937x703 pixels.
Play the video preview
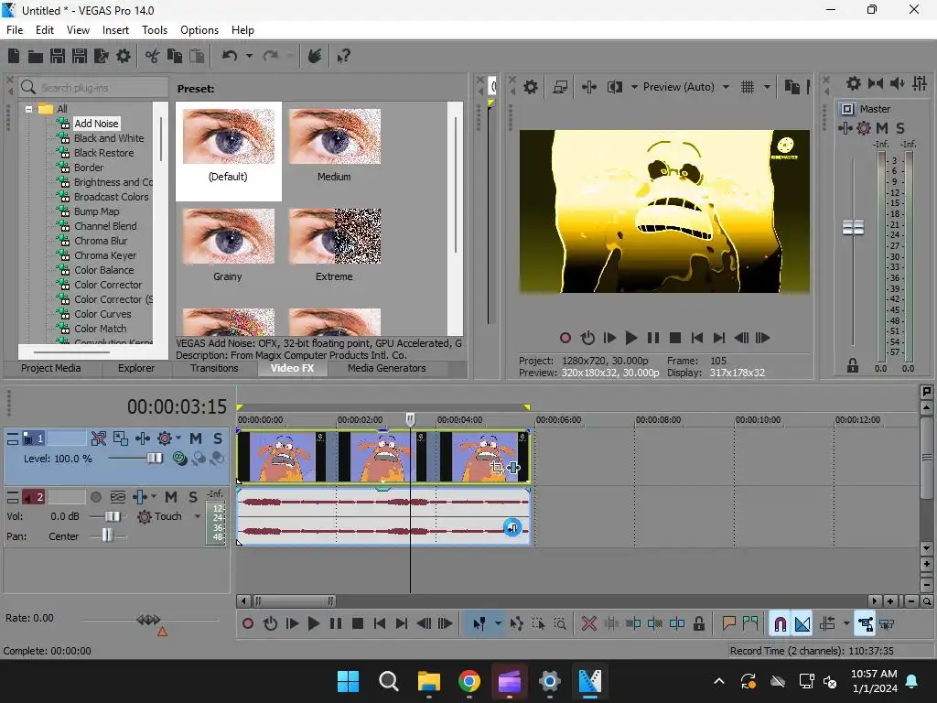tap(631, 338)
